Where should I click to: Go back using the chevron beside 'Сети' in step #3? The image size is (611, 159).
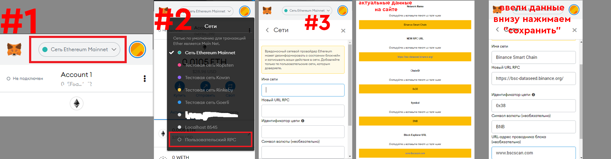(267, 30)
